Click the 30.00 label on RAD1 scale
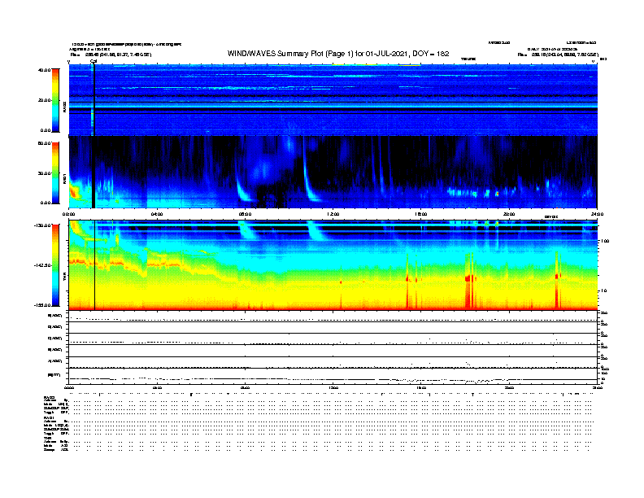The height and width of the screenshot is (498, 644). tap(44, 173)
